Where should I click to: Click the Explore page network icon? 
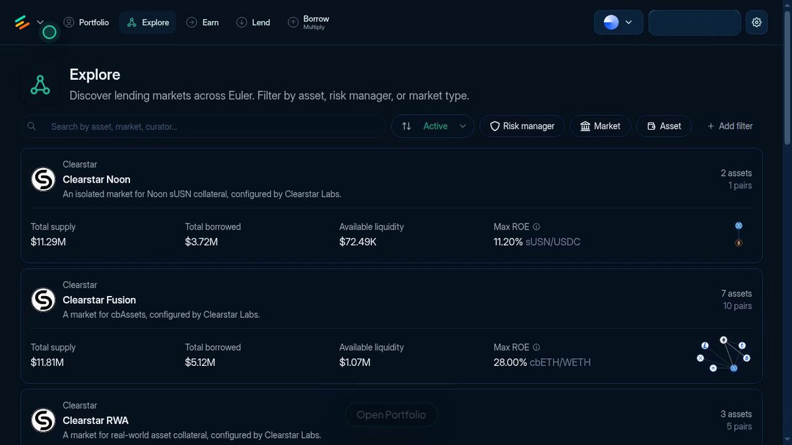(x=40, y=84)
